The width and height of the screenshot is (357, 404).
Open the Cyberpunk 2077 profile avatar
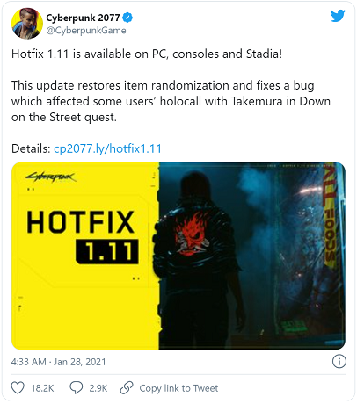point(26,24)
